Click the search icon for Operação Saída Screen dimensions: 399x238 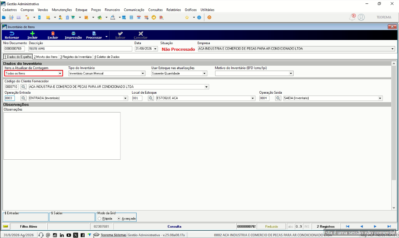(x=278, y=98)
